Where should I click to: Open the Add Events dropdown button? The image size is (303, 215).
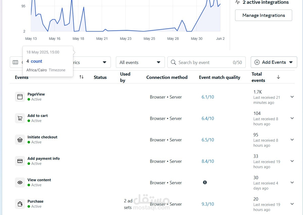[x=274, y=62]
